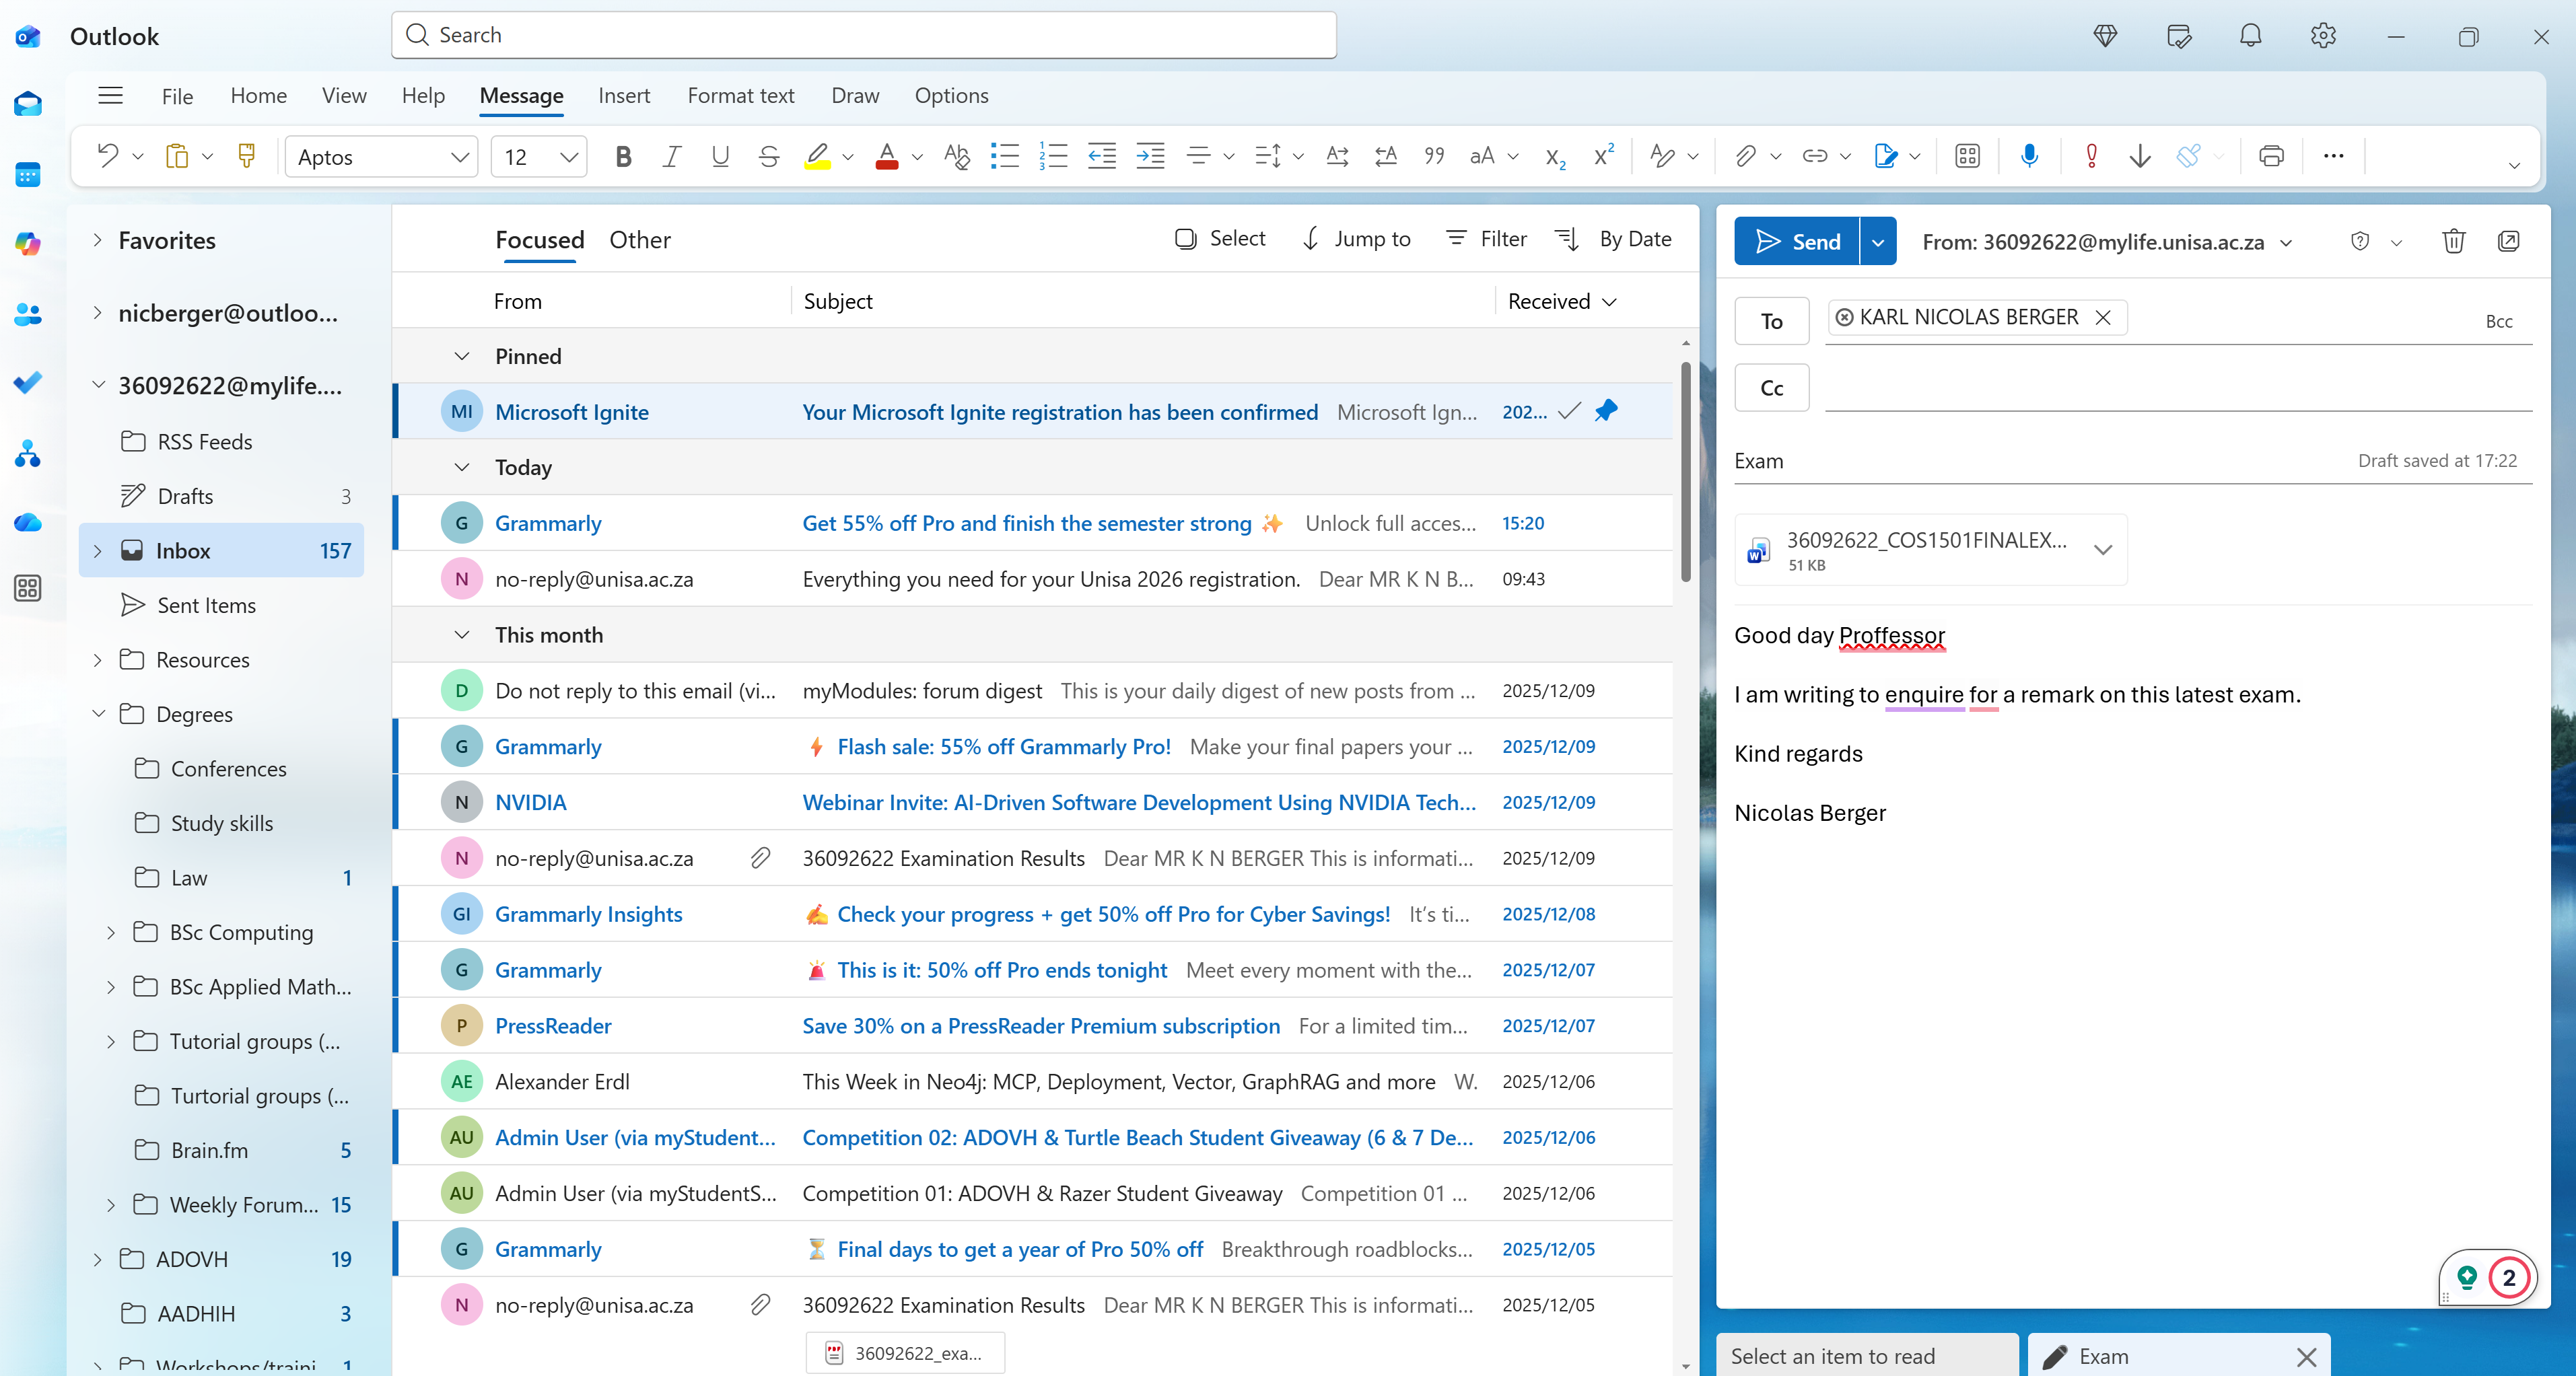This screenshot has width=2576, height=1376.
Task: Expand the BSc Computing folder
Action: click(x=111, y=931)
